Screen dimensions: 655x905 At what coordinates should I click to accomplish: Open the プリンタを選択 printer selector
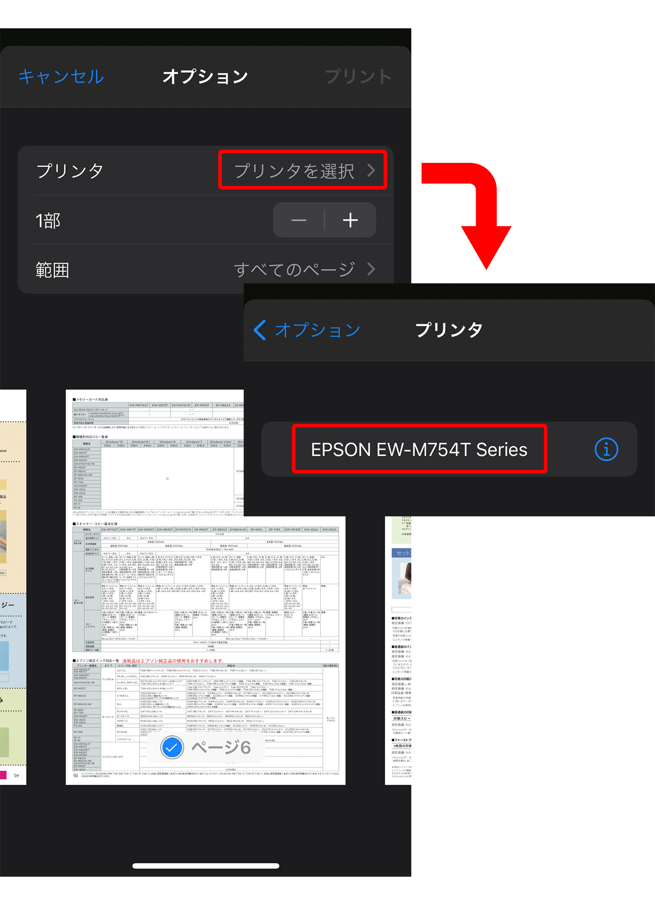tap(302, 170)
